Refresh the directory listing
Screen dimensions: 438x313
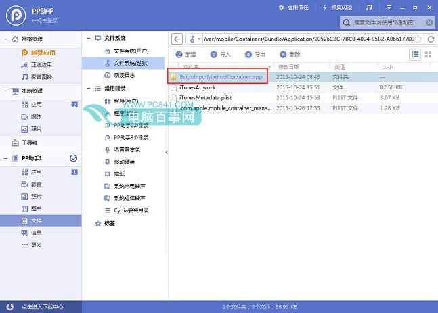[431, 39]
